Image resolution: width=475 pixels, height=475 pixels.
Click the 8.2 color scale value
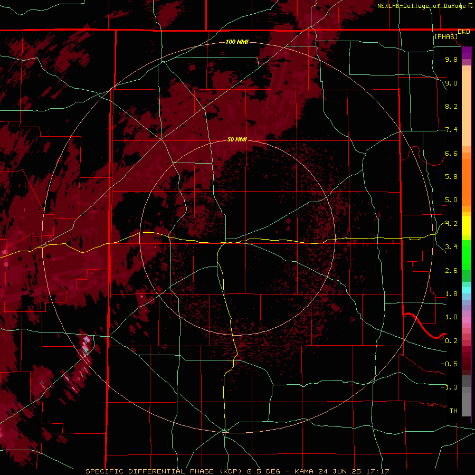click(451, 106)
